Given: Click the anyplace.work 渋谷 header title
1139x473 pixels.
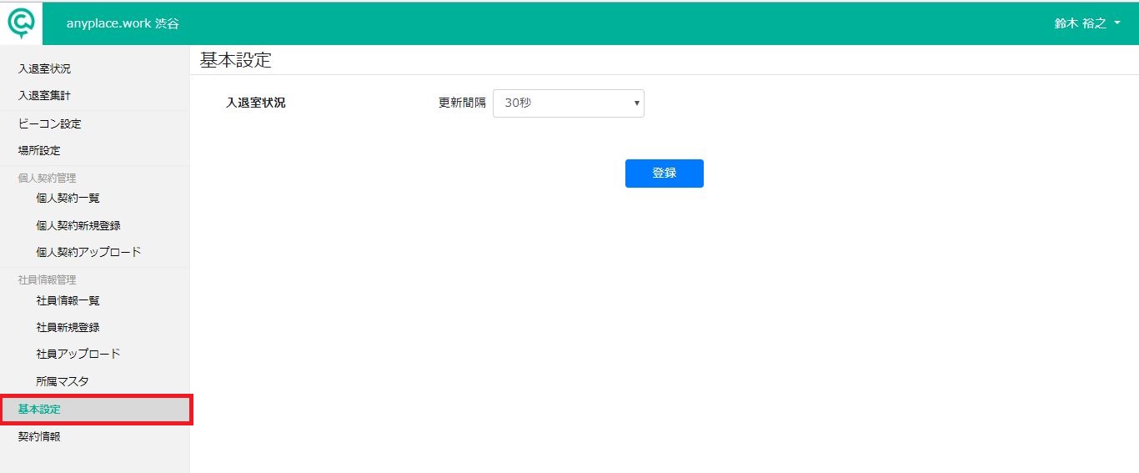Looking at the screenshot, I should point(123,23).
